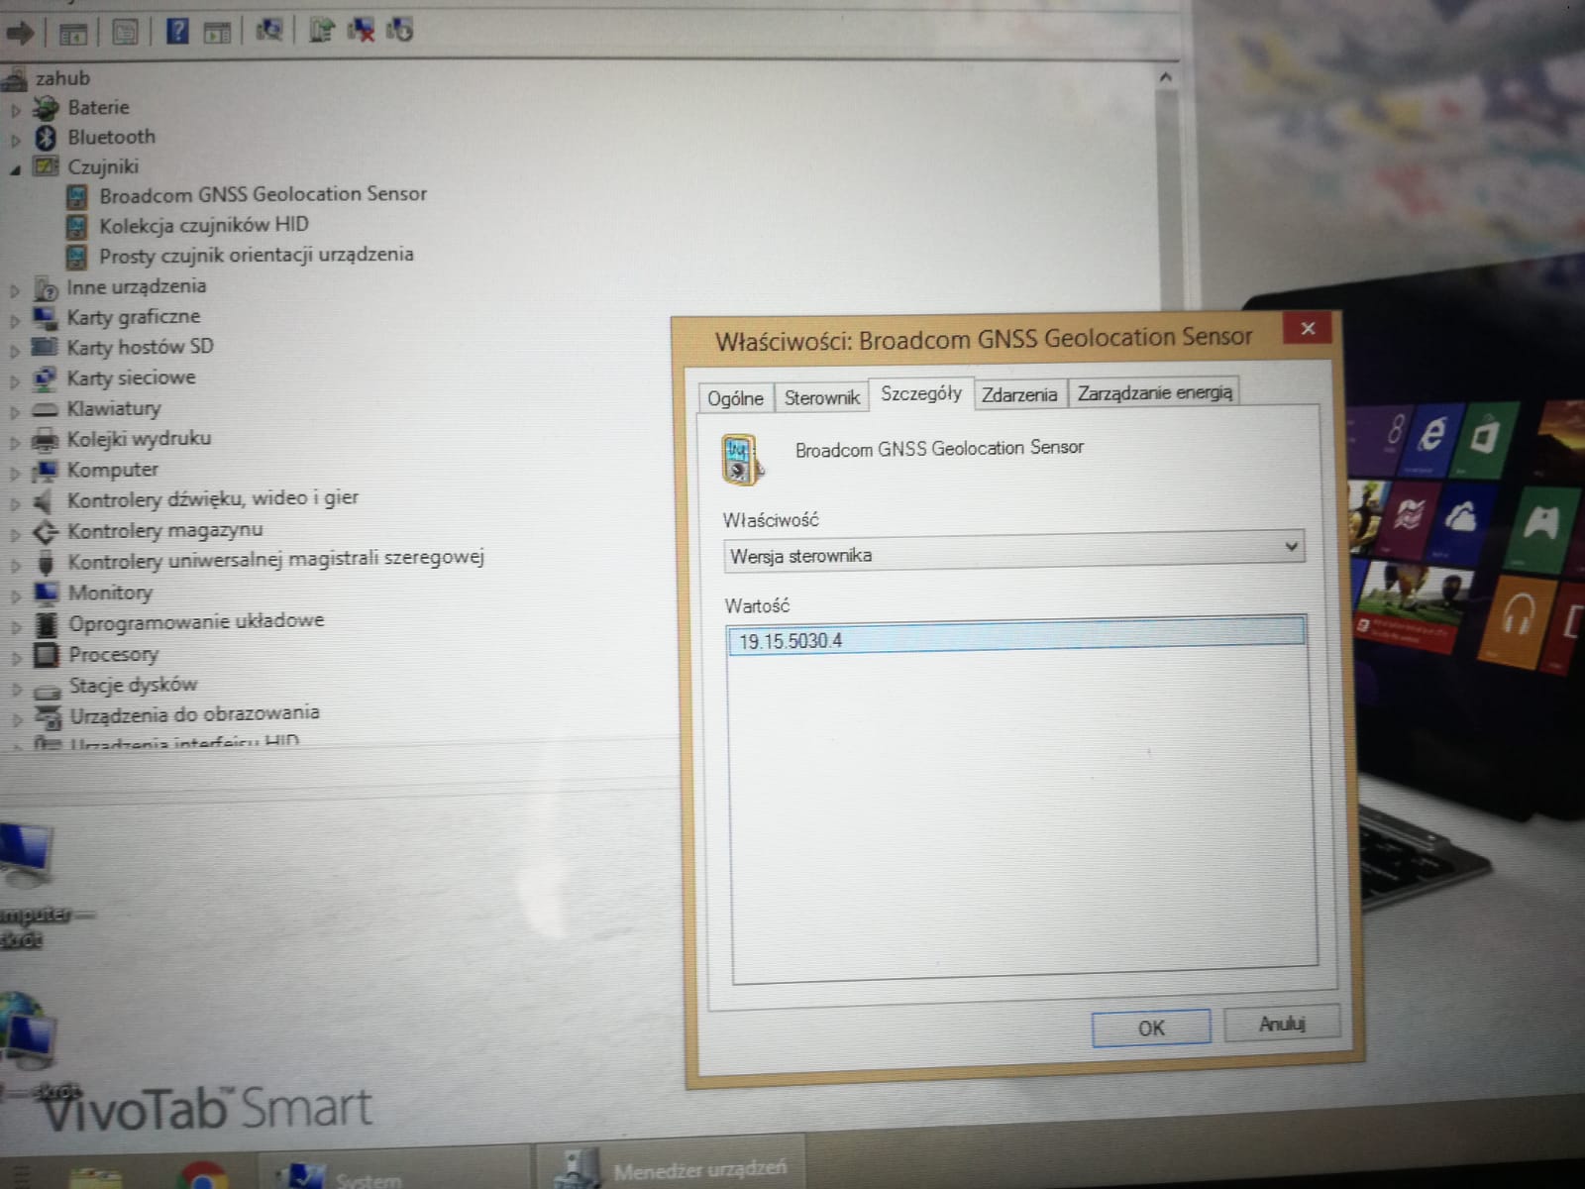Click the Baterie battery icon
Screen dimensions: 1585x1189
pyautogui.click(x=46, y=108)
